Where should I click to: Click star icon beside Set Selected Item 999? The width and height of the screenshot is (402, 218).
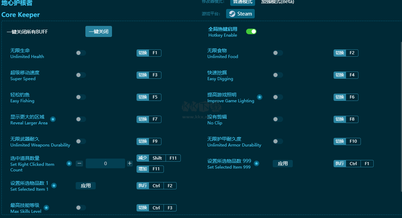256,163
